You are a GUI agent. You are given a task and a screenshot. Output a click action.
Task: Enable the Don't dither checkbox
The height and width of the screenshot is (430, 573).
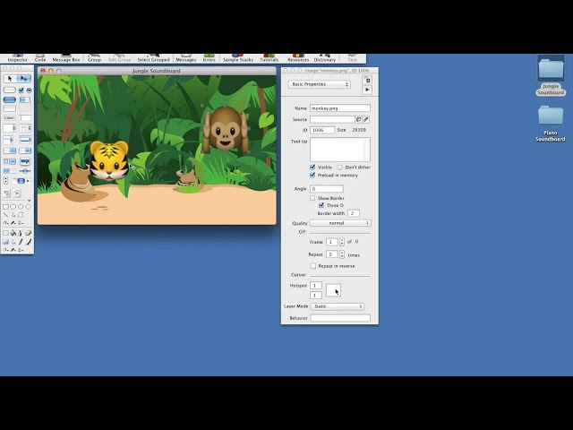[x=340, y=168]
